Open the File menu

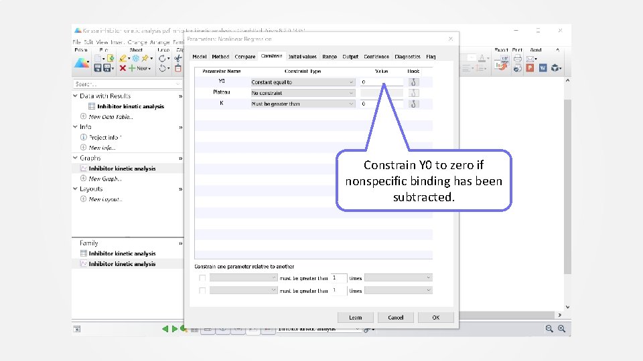click(76, 41)
